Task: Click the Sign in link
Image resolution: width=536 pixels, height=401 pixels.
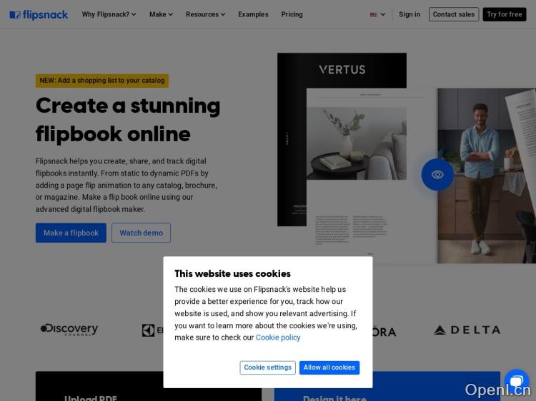Action: [410, 14]
